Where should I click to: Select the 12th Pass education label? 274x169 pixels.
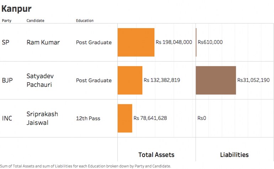(88, 118)
